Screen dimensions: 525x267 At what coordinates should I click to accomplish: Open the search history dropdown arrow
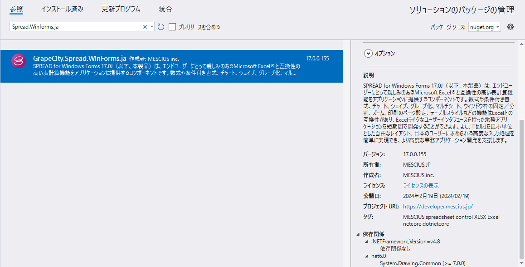(x=152, y=27)
